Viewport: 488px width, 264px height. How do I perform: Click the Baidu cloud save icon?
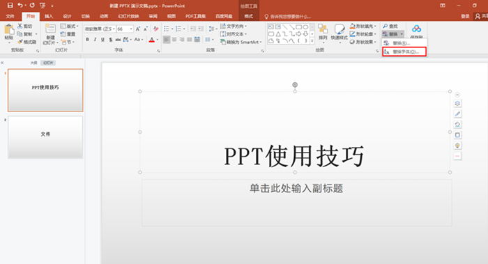coord(416,29)
